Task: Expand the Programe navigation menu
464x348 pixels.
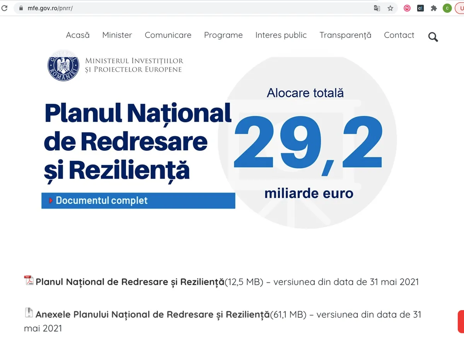Action: tap(223, 35)
